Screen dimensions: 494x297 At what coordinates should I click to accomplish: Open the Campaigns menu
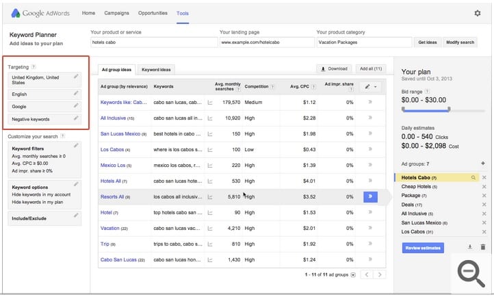coord(116,13)
